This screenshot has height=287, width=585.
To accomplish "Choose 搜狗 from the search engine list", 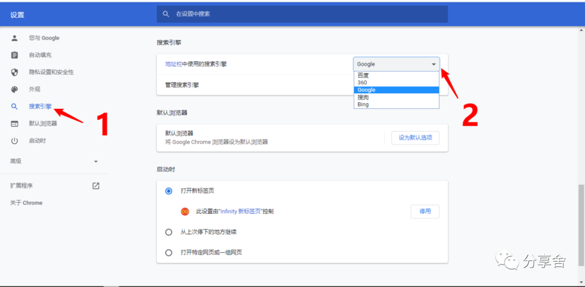I will pos(396,97).
